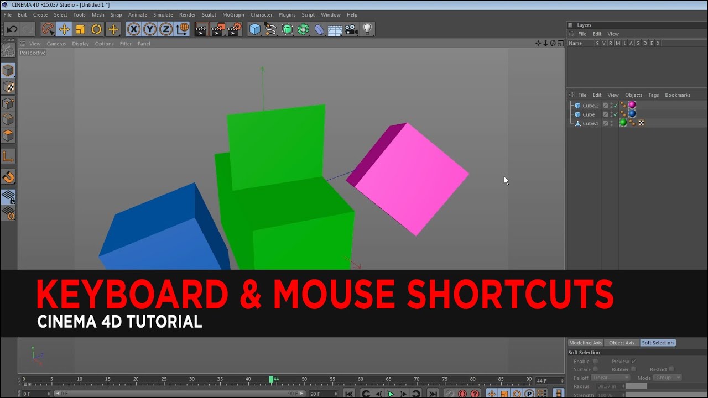Click the Render View clapperboard icon
708x398 pixels.
coord(201,29)
